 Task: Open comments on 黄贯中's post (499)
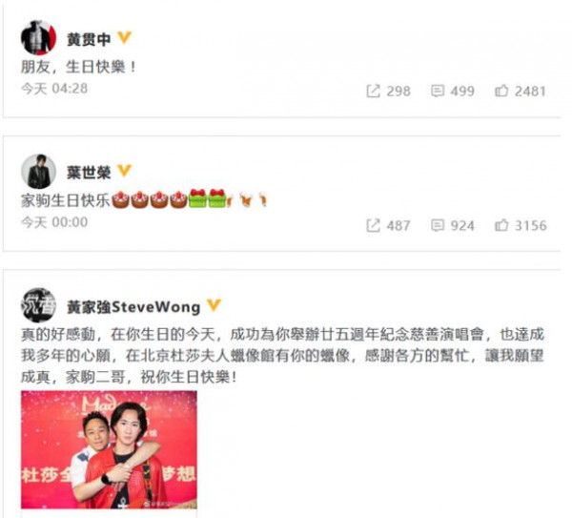coord(452,91)
